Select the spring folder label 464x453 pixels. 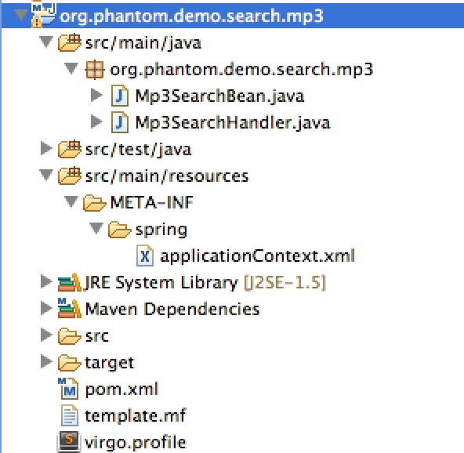(x=161, y=230)
